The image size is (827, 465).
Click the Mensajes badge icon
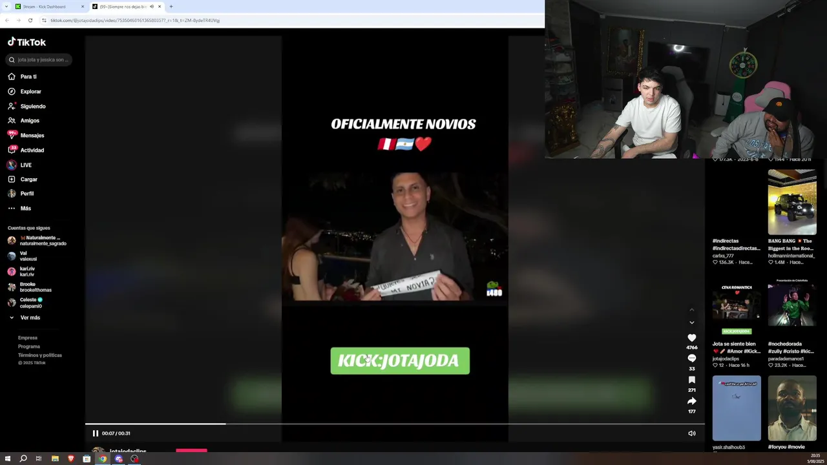tap(12, 135)
